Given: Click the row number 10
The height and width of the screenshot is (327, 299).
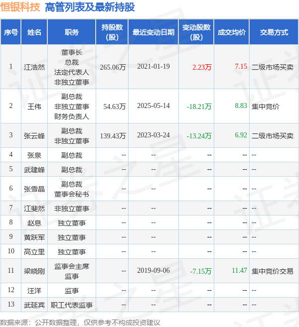Looking at the screenshot, I should (x=11, y=251).
